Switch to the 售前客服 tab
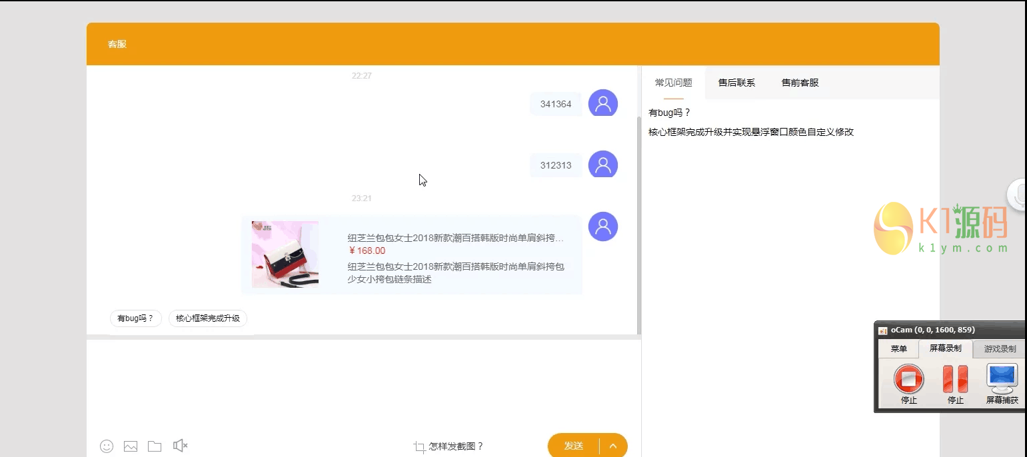This screenshot has height=457, width=1027. (x=800, y=83)
